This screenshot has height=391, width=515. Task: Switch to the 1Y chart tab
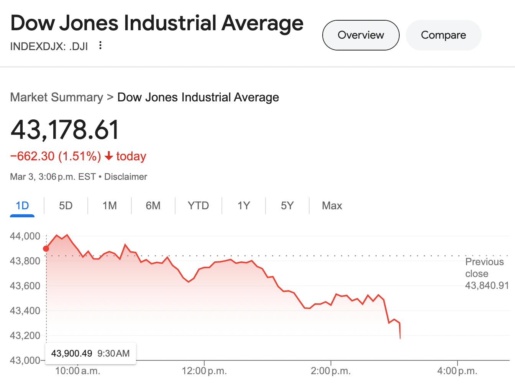[244, 206]
